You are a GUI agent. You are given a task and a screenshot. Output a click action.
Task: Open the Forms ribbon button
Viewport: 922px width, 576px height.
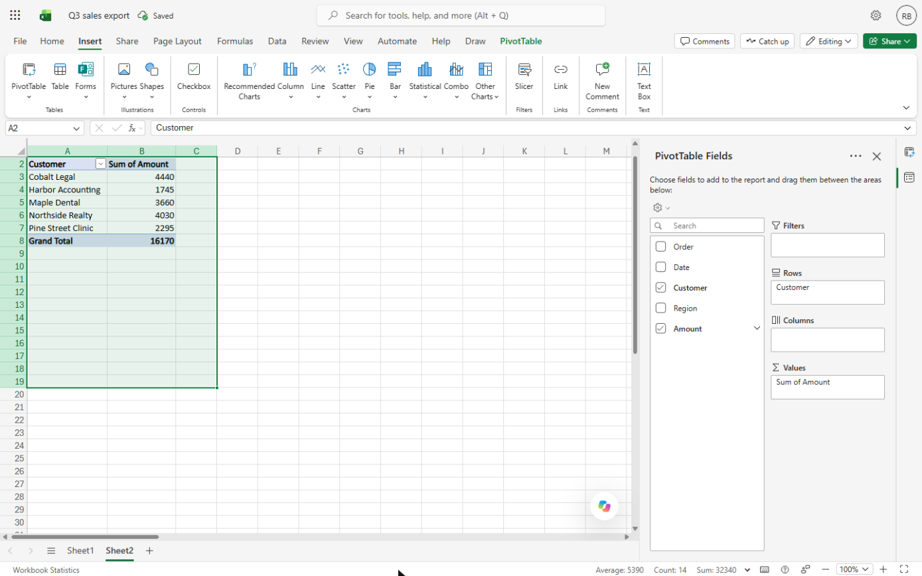coord(86,80)
